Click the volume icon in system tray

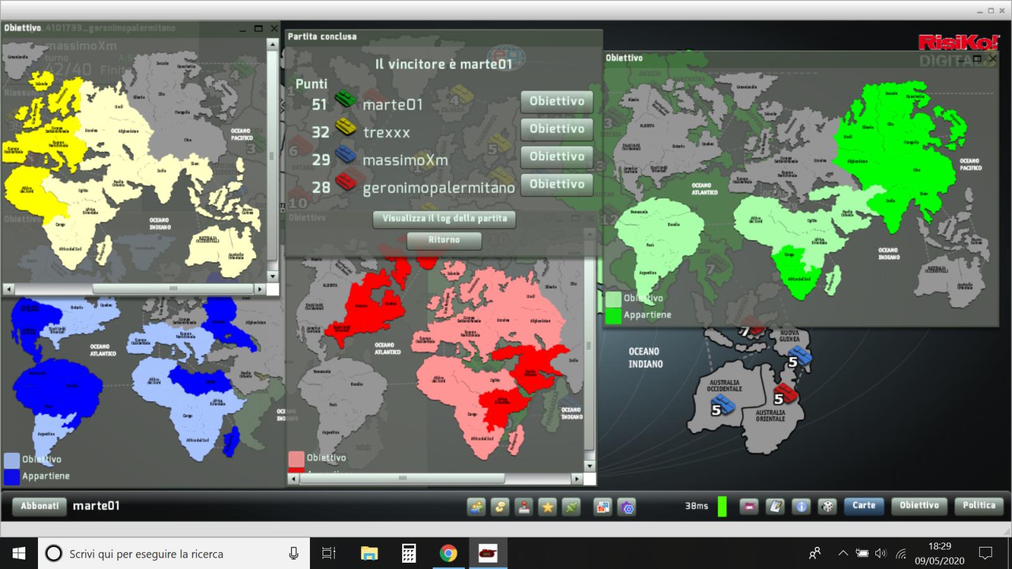tap(881, 554)
